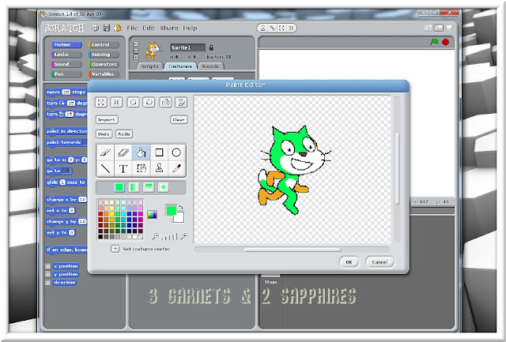Click the white background color swatch
Viewport: 506px width, 342px height.
tap(179, 218)
